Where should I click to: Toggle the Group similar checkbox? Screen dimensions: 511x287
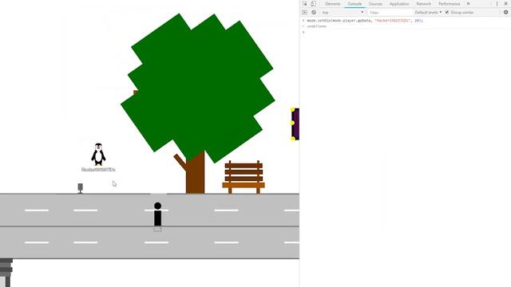coord(447,13)
